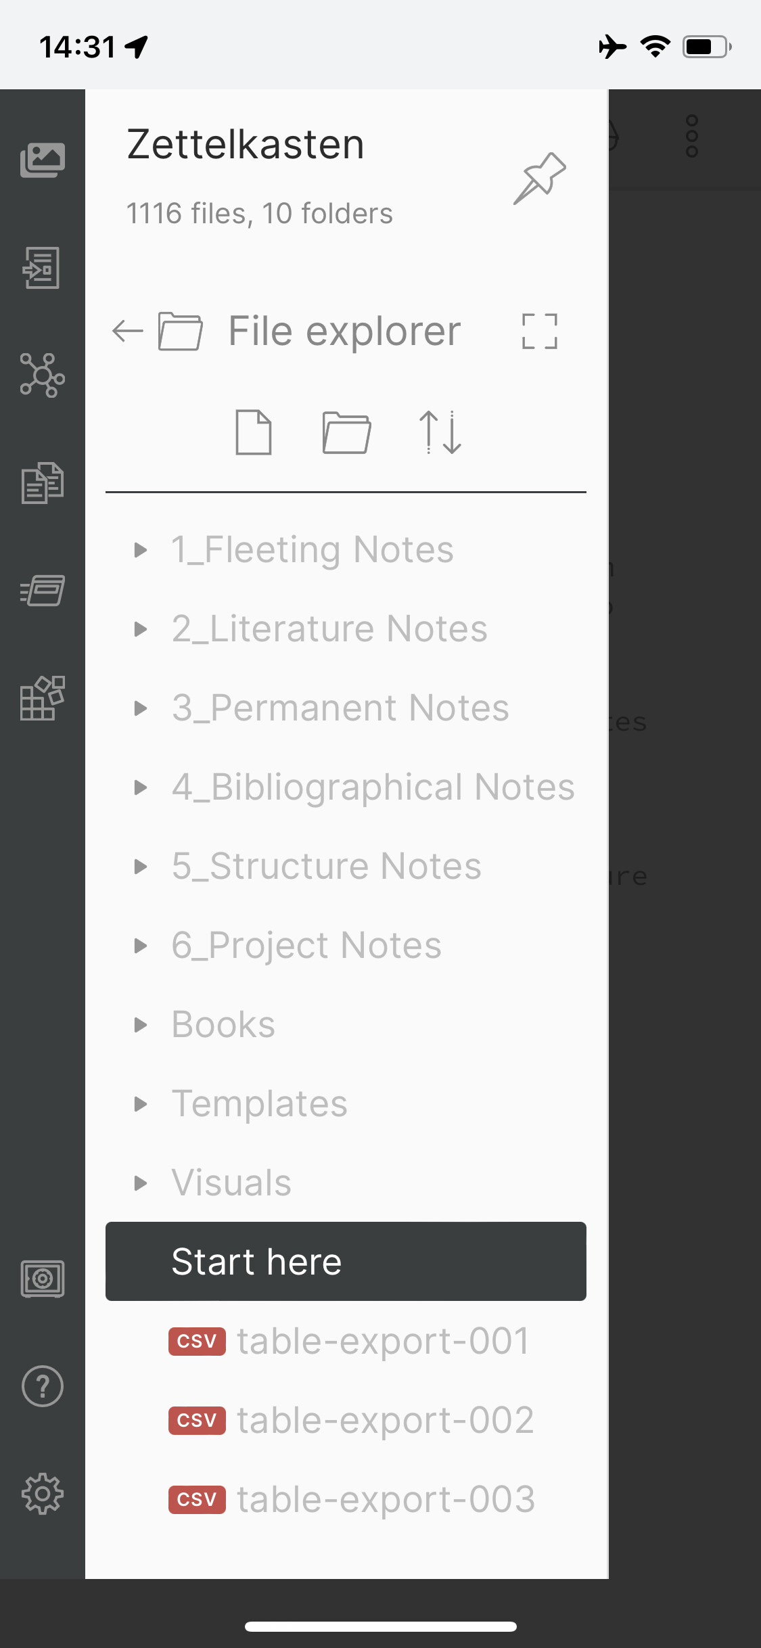Pin the sidebar with the pushpin icon
Image resolution: width=761 pixels, height=1648 pixels.
pos(539,178)
